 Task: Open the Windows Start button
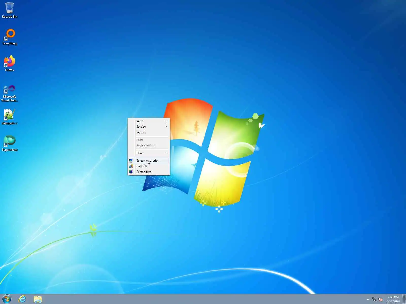click(x=7, y=299)
